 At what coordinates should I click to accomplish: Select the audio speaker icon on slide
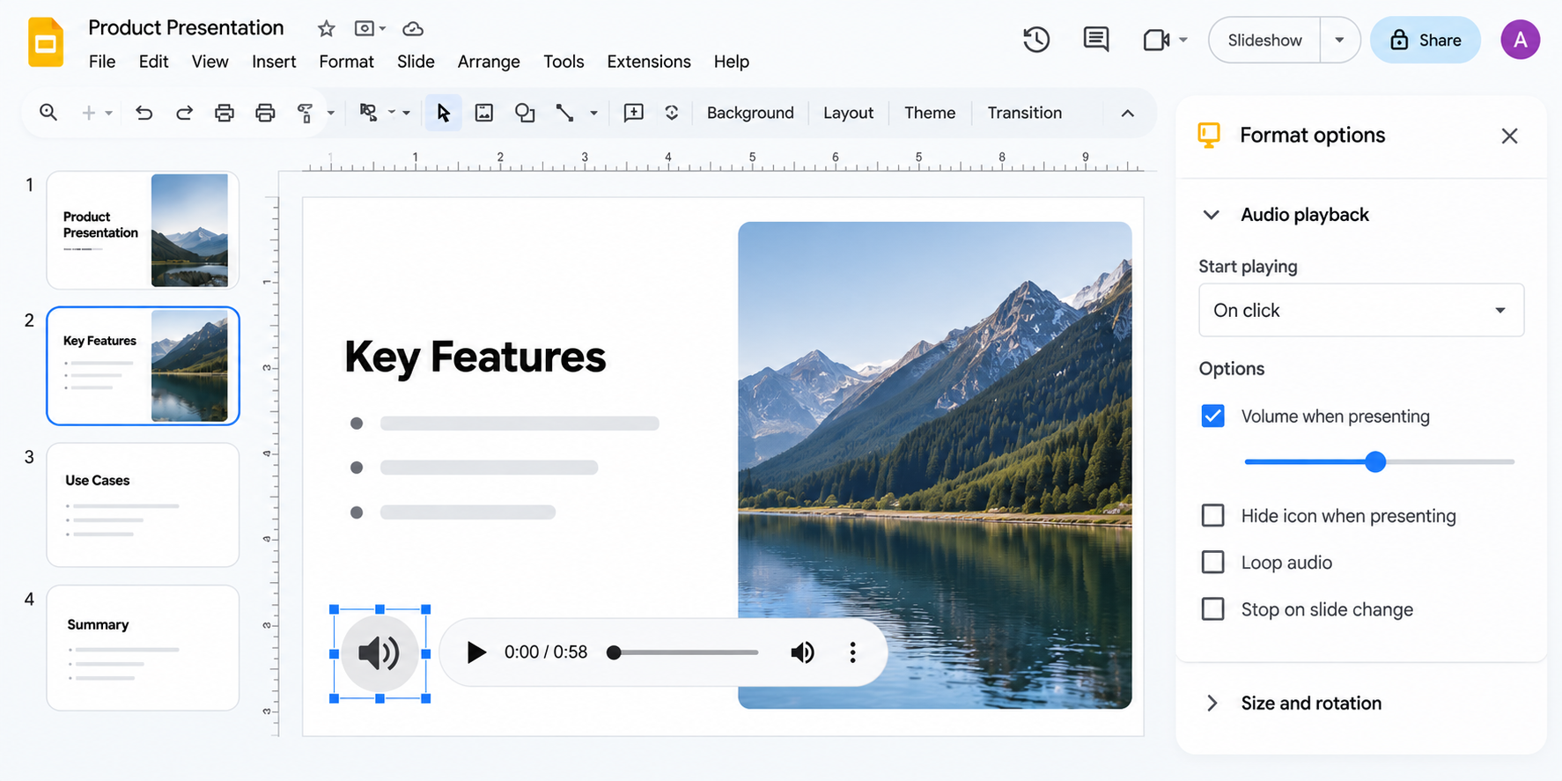(379, 652)
